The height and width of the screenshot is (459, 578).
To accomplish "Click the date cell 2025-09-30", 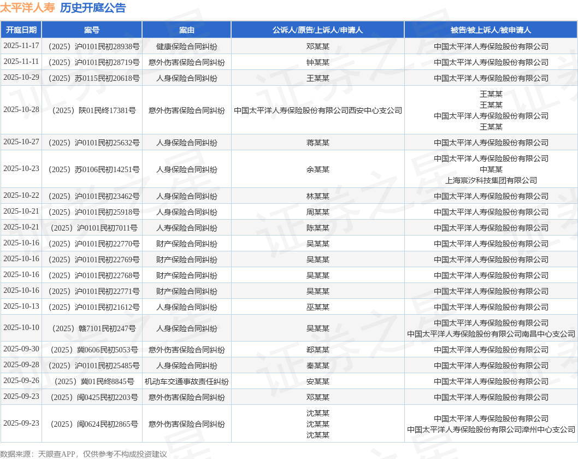I will 21,349.
